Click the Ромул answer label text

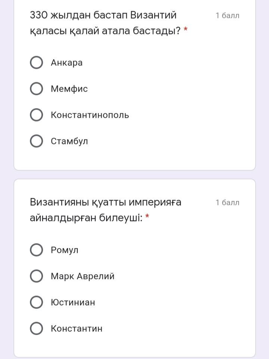(65, 250)
